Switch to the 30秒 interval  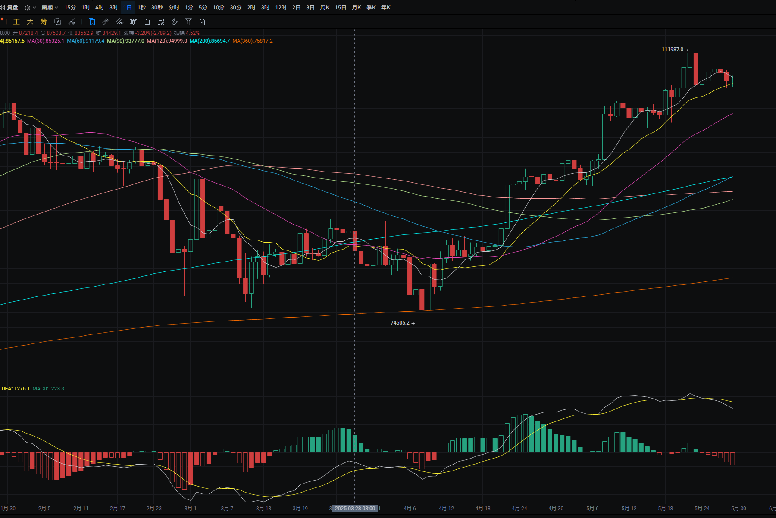pyautogui.click(x=157, y=7)
